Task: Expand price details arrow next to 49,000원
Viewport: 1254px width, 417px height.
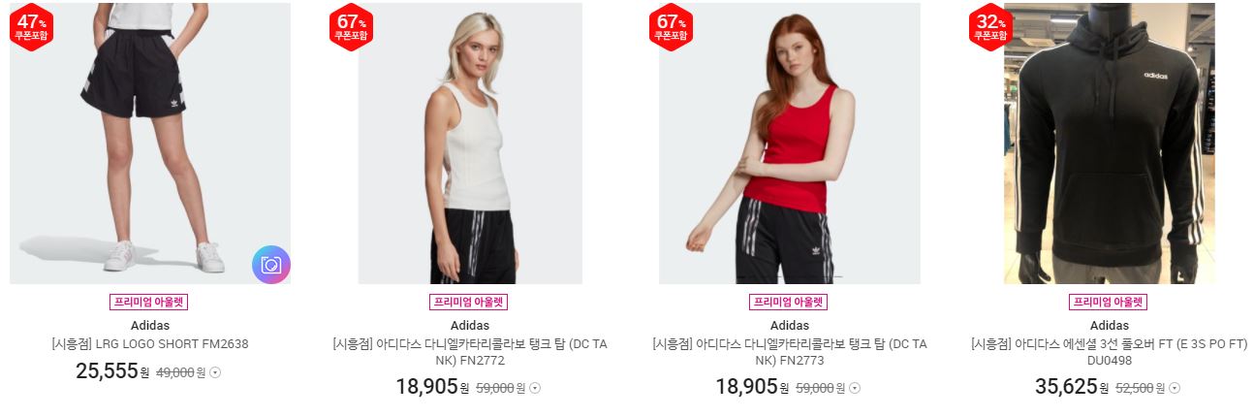Action: click(215, 372)
